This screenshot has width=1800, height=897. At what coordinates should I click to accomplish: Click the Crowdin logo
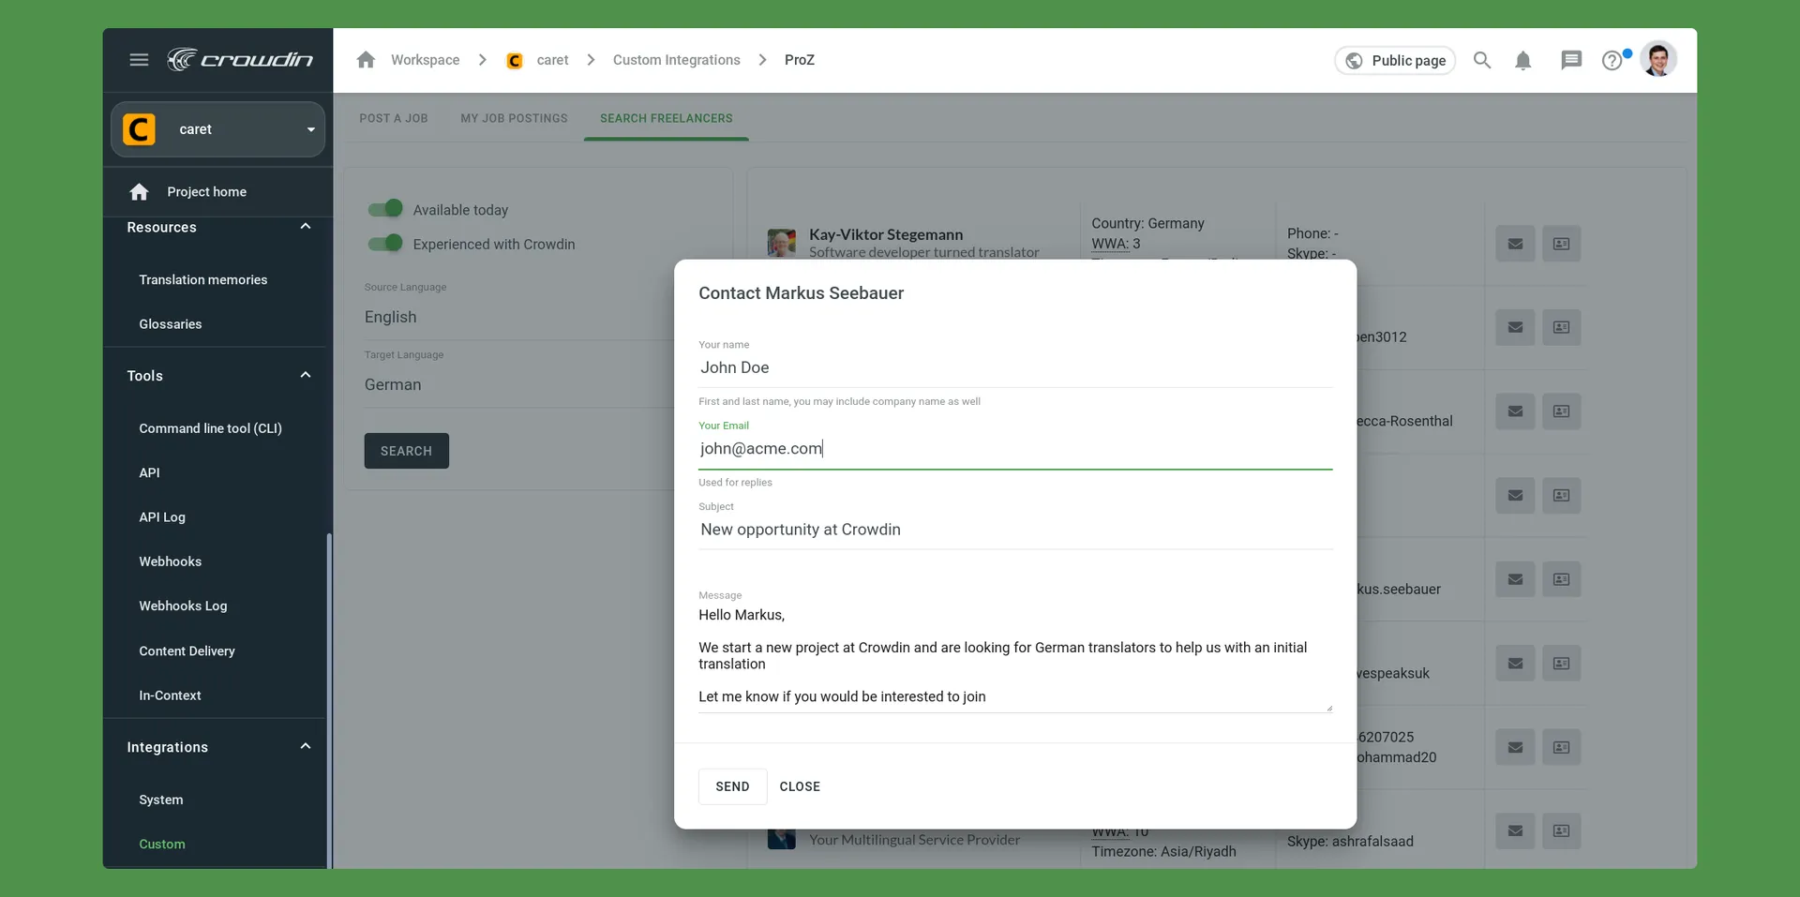(x=240, y=60)
